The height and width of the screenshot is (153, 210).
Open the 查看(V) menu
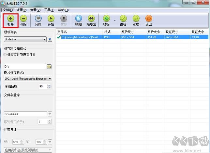click(35, 10)
